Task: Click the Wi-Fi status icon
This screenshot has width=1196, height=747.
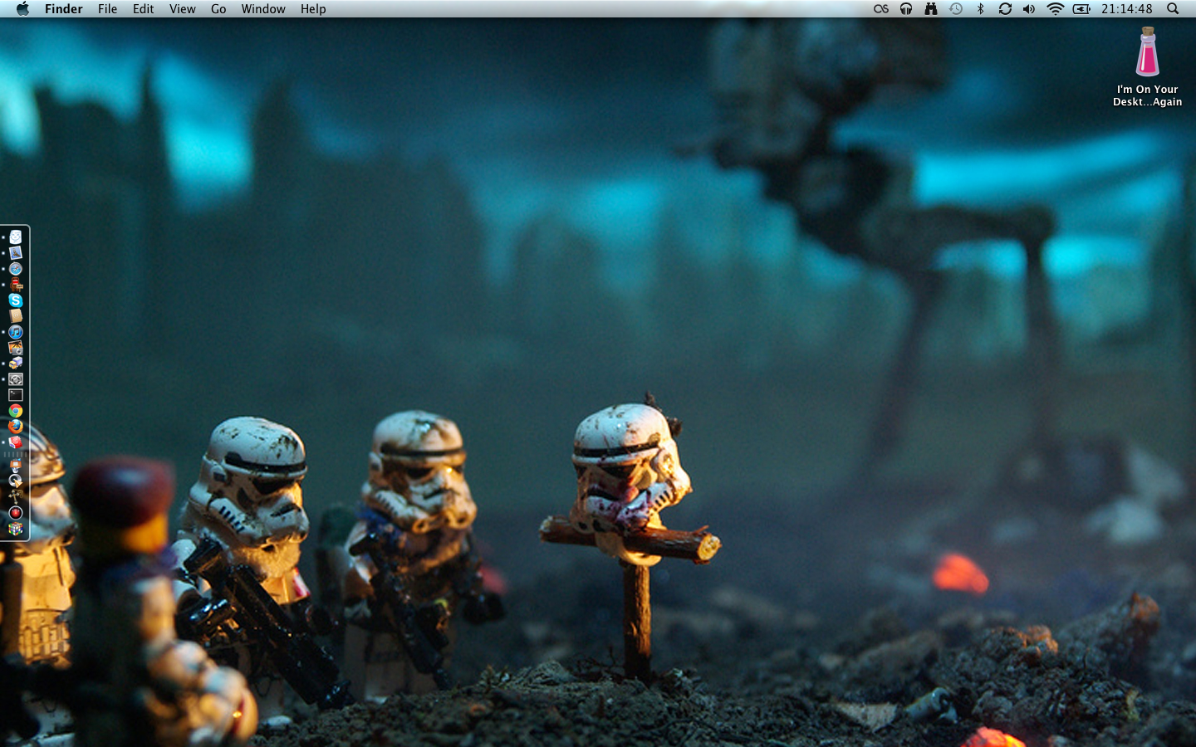Action: pos(1055,9)
